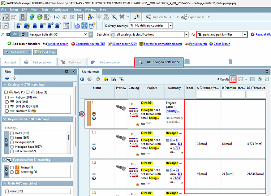Switch to the Part comparison tab

111,62
